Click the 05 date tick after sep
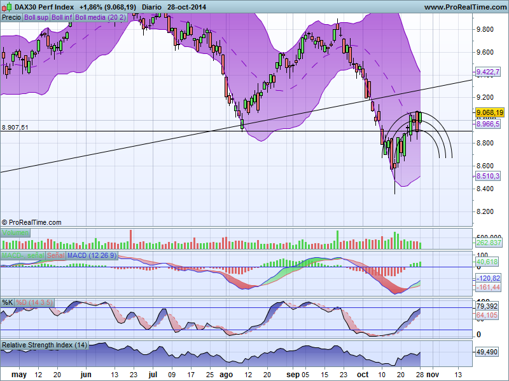 (305, 375)
